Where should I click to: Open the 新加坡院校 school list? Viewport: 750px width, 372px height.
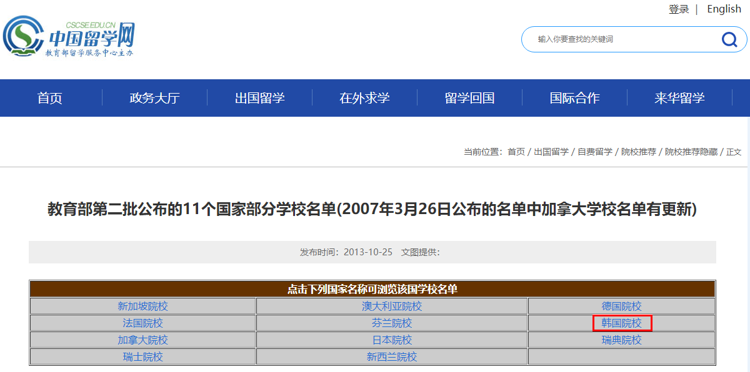(x=142, y=306)
